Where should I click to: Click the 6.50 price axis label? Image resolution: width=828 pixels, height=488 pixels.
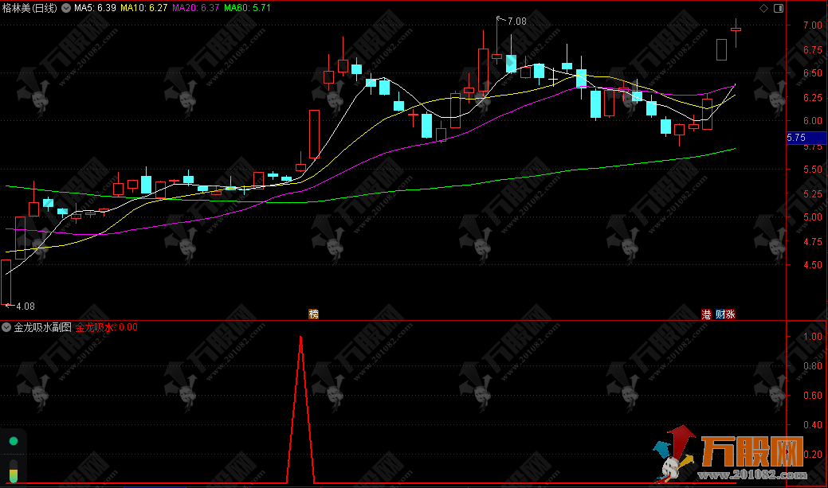813,73
